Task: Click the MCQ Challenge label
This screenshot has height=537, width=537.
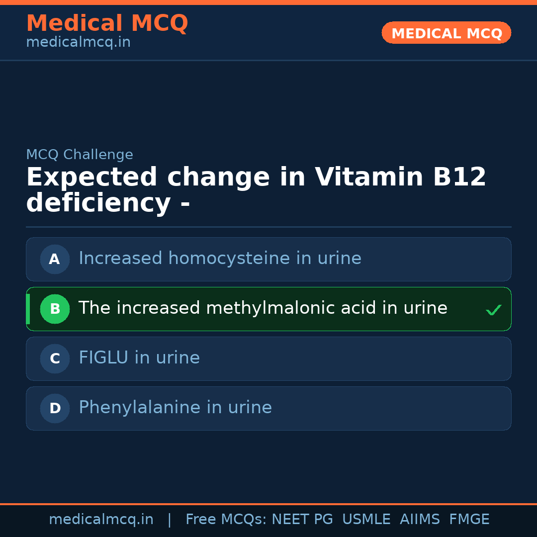Action: click(x=80, y=155)
